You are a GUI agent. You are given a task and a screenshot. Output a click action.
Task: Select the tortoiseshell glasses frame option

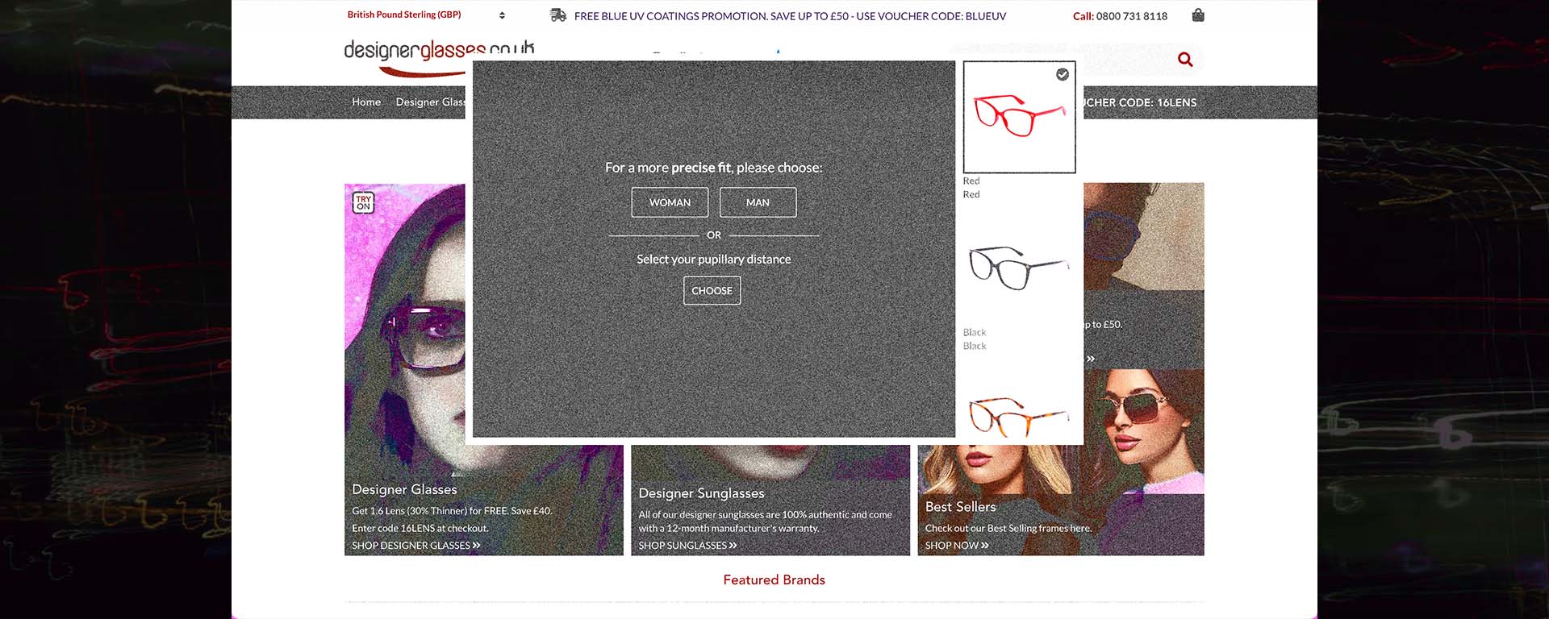click(1018, 417)
